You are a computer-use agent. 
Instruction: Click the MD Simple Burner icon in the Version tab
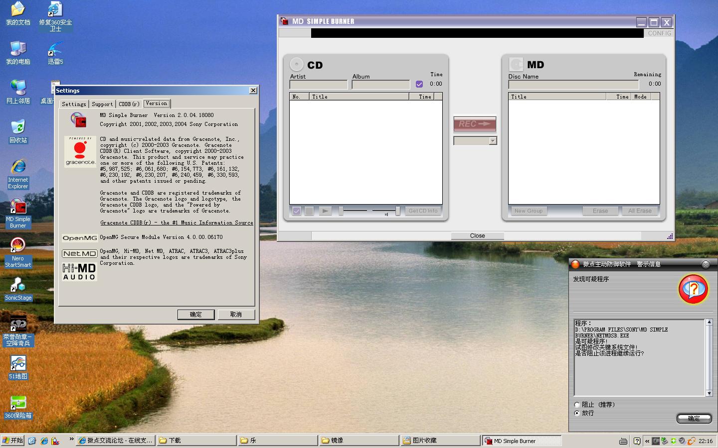(x=78, y=119)
